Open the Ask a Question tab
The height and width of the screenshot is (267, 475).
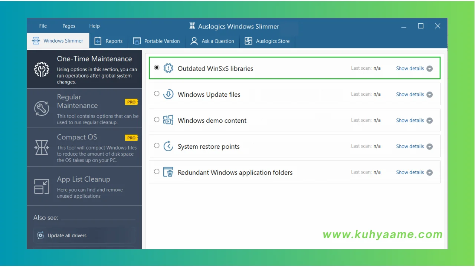[212, 41]
